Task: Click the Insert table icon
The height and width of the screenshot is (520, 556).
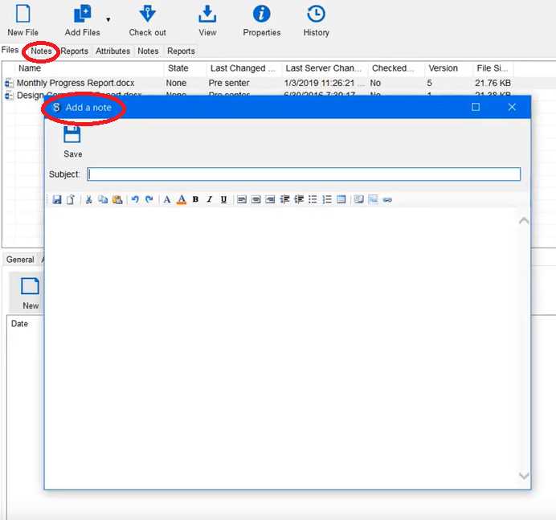Action: click(341, 199)
